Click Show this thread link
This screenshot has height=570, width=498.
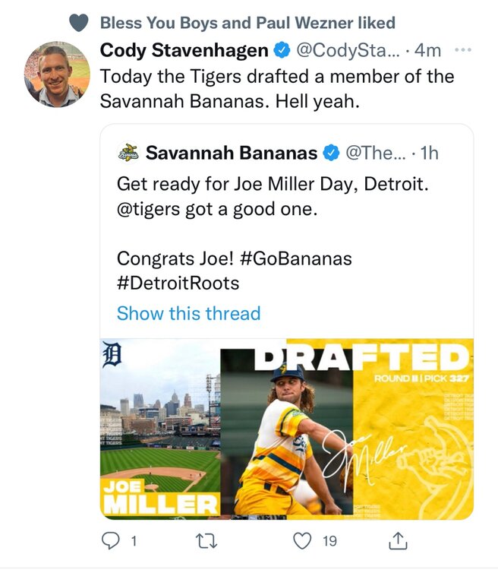[x=189, y=313]
